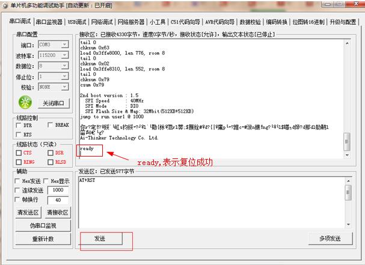Viewport: 365px width, 265px height.
Task: Click 清发送区 button
Action: coord(28,213)
